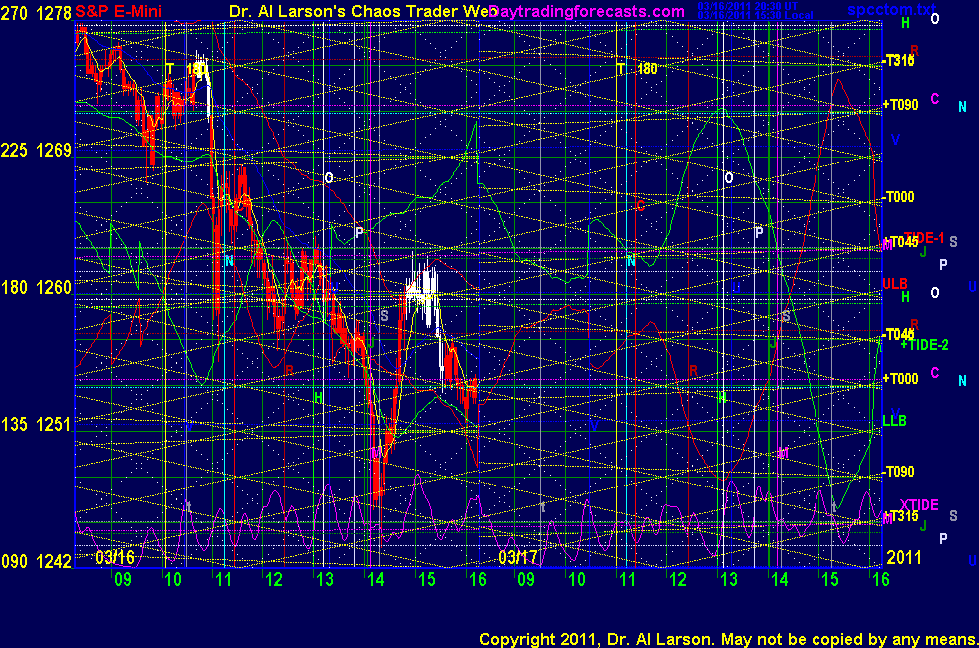The height and width of the screenshot is (648, 979).
Task: Click the +T000 level marker
Action: [899, 378]
